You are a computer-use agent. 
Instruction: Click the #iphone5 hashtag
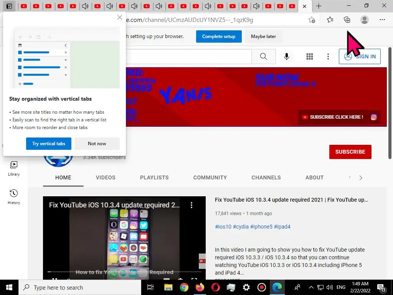pyautogui.click(x=261, y=227)
